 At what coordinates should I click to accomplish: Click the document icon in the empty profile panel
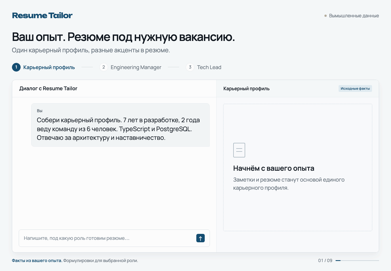239,150
